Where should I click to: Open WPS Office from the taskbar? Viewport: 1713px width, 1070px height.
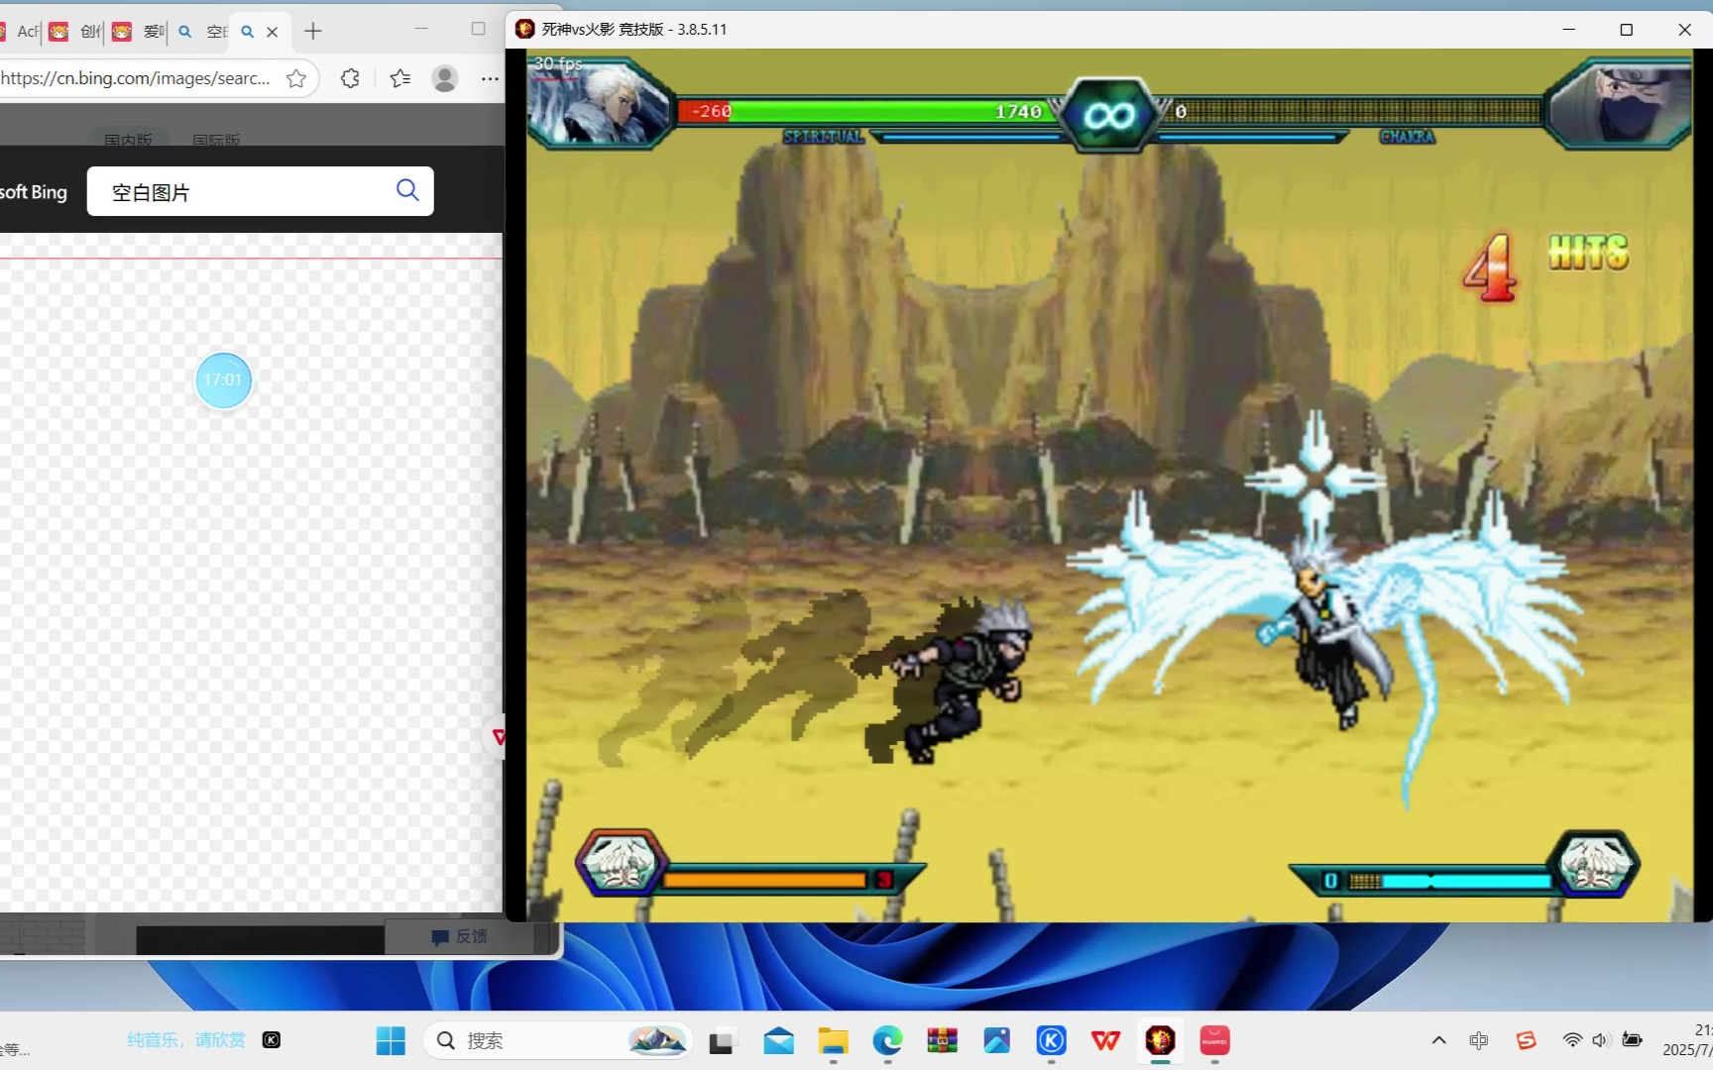(1105, 1040)
